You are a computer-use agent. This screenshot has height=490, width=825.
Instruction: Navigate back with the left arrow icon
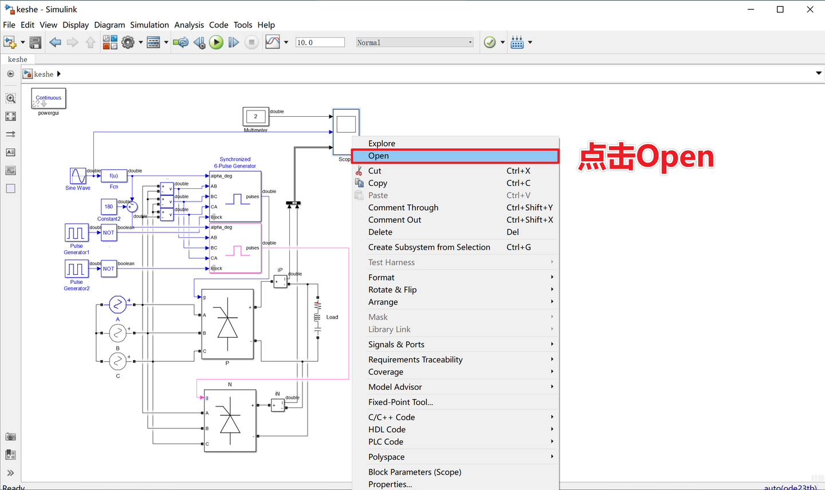pyautogui.click(x=54, y=42)
